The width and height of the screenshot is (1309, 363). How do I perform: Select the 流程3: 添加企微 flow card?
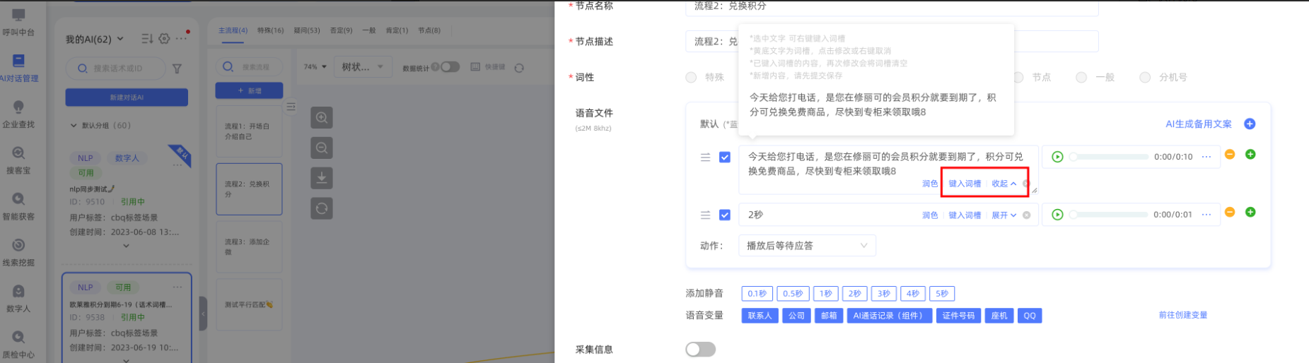coord(249,246)
